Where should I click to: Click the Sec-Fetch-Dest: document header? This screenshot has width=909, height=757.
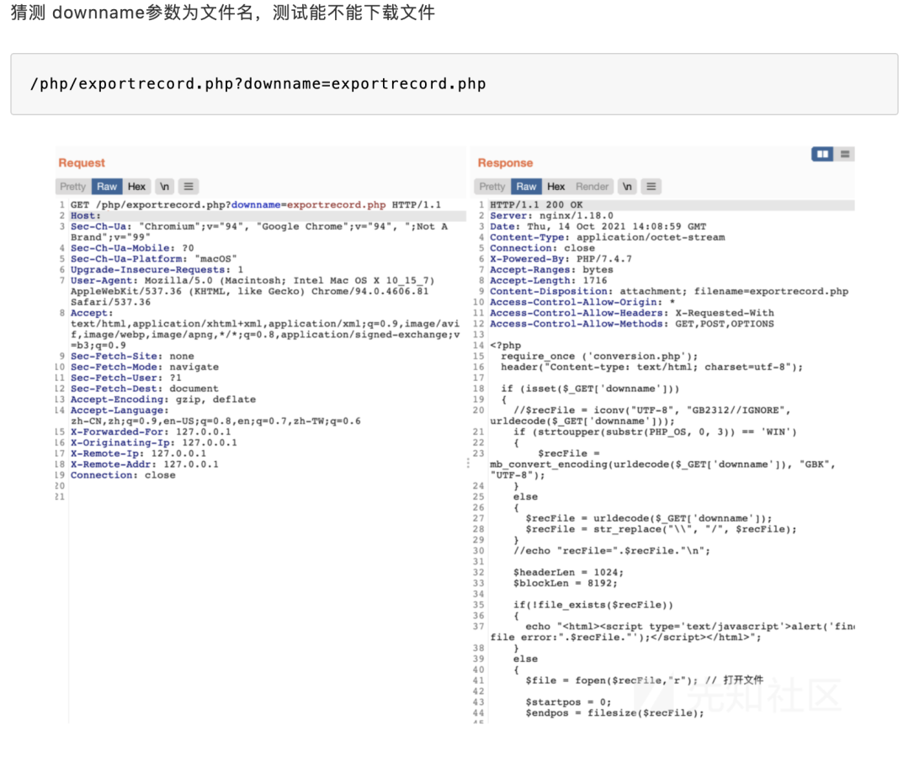(x=145, y=389)
